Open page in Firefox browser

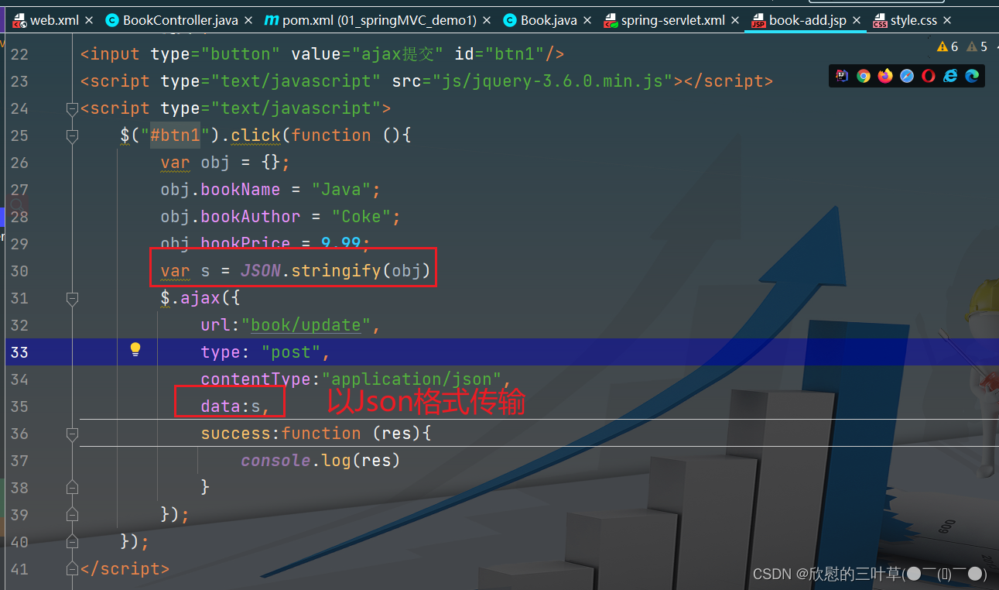[885, 76]
